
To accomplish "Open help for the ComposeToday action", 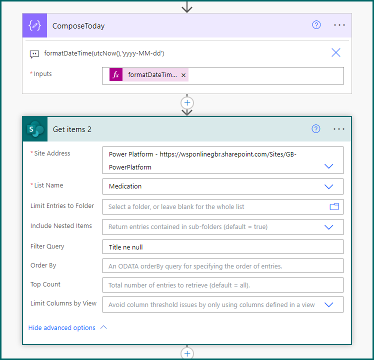I will tap(316, 25).
